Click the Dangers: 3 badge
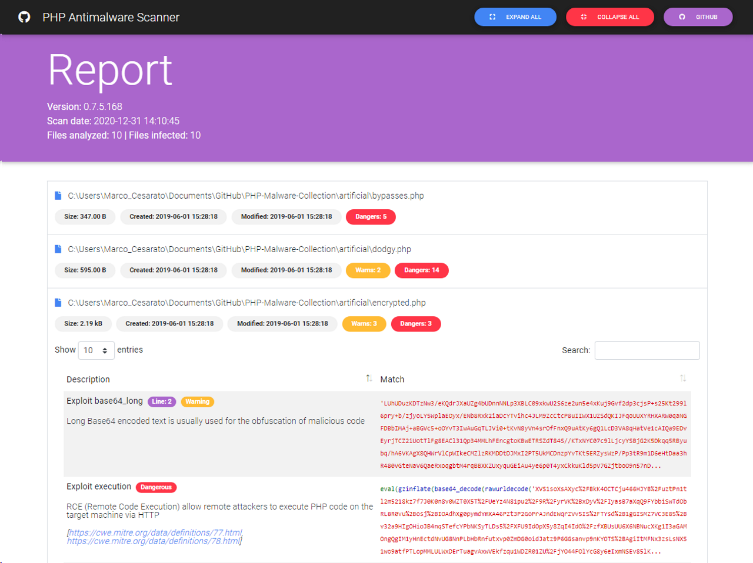 point(416,324)
